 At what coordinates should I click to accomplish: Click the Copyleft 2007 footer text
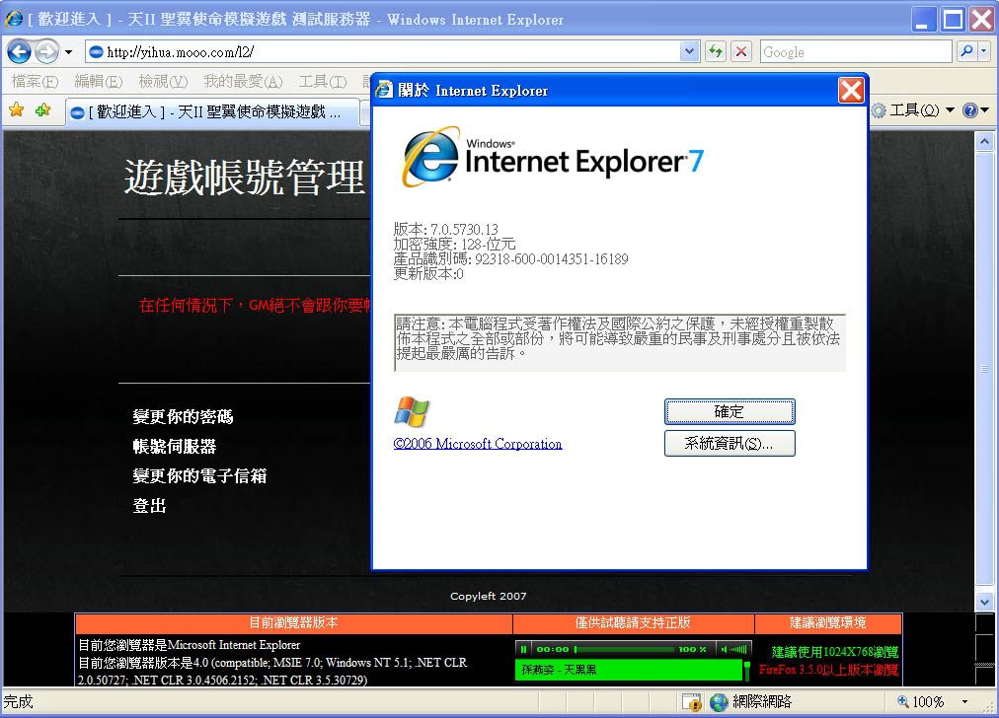tap(488, 597)
